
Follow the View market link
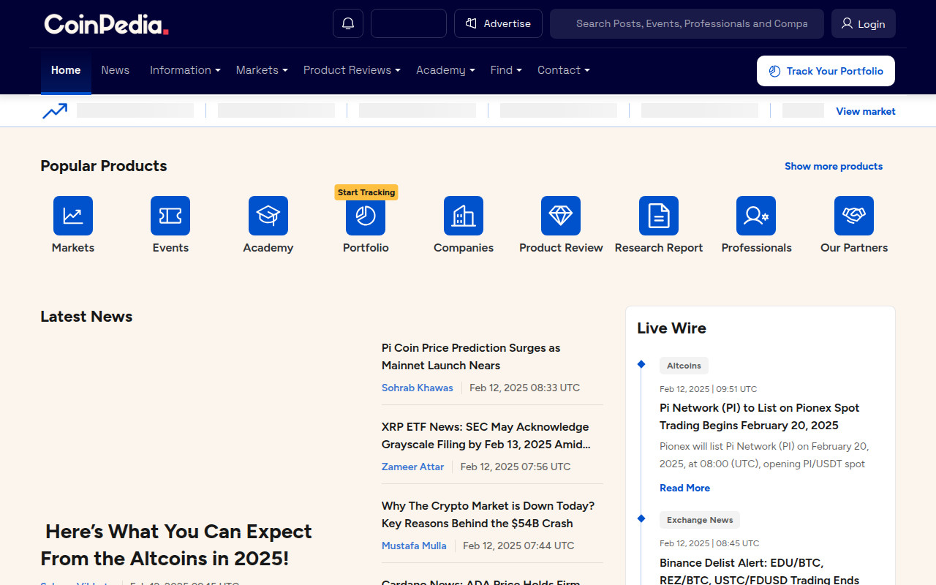click(866, 111)
